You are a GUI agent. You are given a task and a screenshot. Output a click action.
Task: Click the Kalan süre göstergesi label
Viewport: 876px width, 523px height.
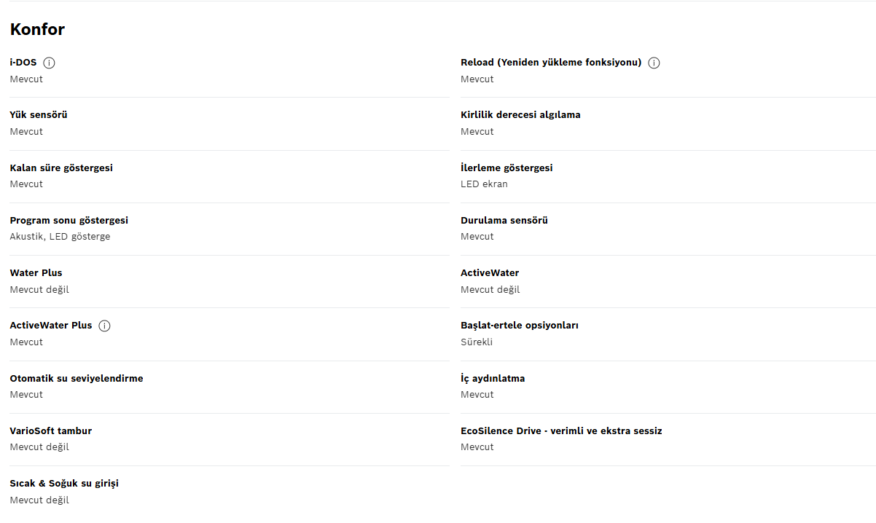pyautogui.click(x=61, y=168)
